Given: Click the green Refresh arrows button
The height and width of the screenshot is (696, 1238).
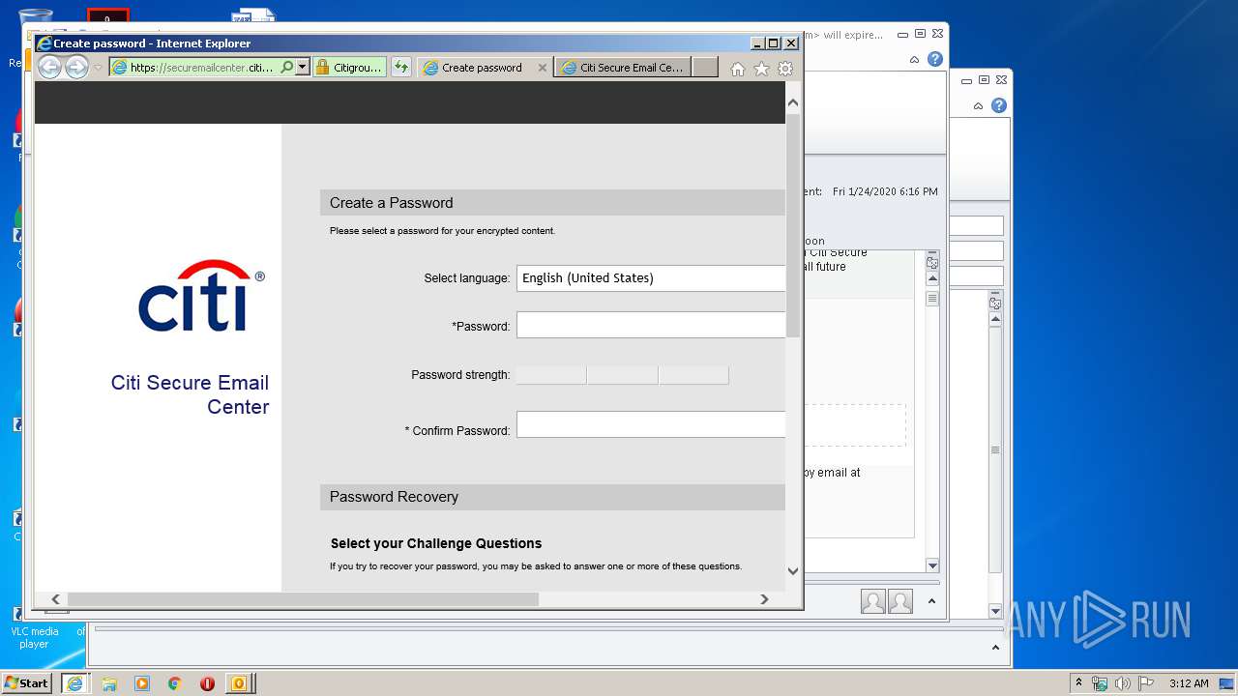Looking at the screenshot, I should pyautogui.click(x=401, y=67).
